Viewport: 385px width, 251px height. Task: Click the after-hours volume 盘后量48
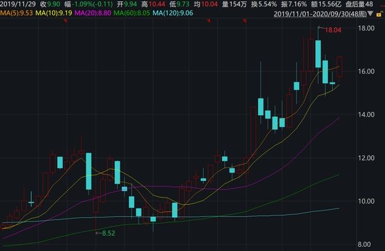359,4
